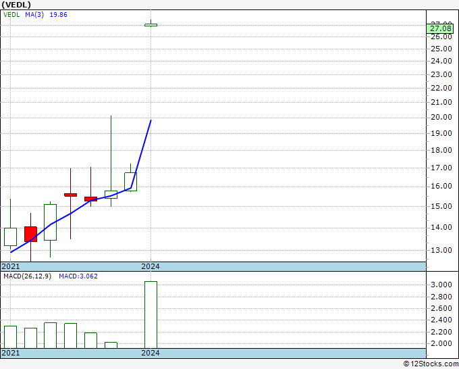This screenshot has height=369, width=459.
Task: Select the current price tag 27.08
Action: [439, 29]
